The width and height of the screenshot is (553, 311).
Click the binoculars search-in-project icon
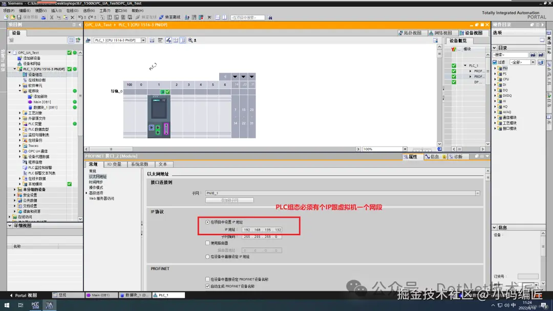tap(270, 17)
